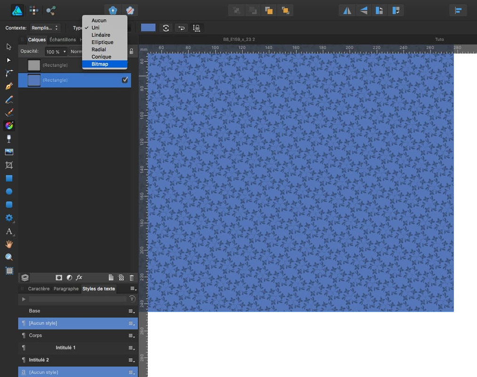Select the Corner tool
This screenshot has width=477, height=377.
point(9,73)
